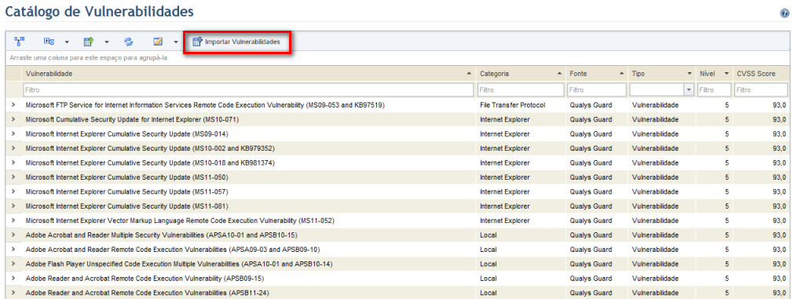The height and width of the screenshot is (299, 798).
Task: Focus the Vulnerabilidade filter field
Action: (249, 89)
